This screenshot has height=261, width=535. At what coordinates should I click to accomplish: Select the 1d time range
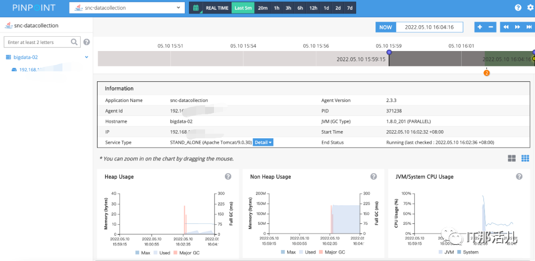(326, 8)
